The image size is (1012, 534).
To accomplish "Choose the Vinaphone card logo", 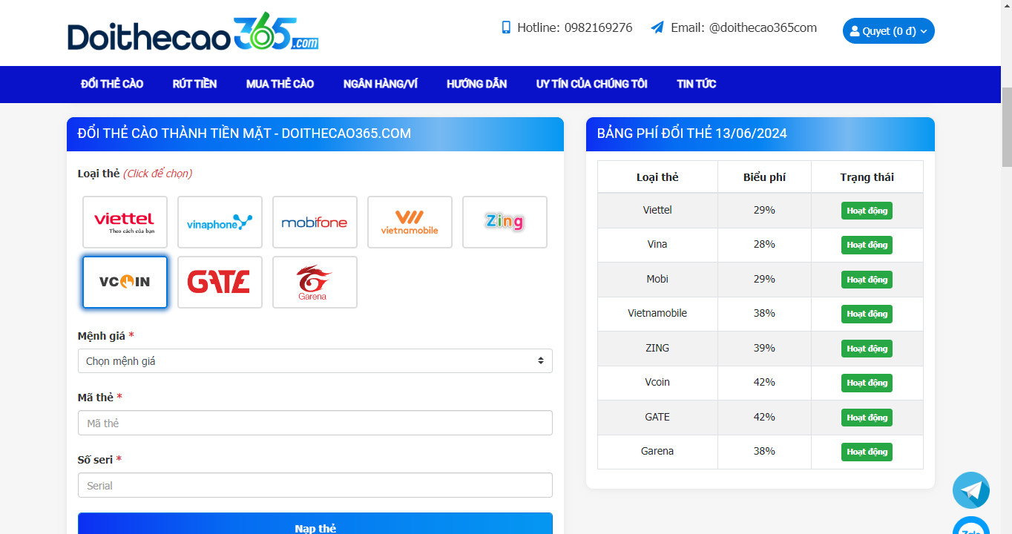I will pos(220,222).
